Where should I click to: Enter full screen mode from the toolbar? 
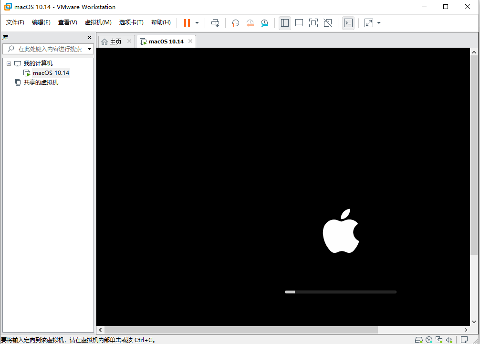[x=313, y=23]
